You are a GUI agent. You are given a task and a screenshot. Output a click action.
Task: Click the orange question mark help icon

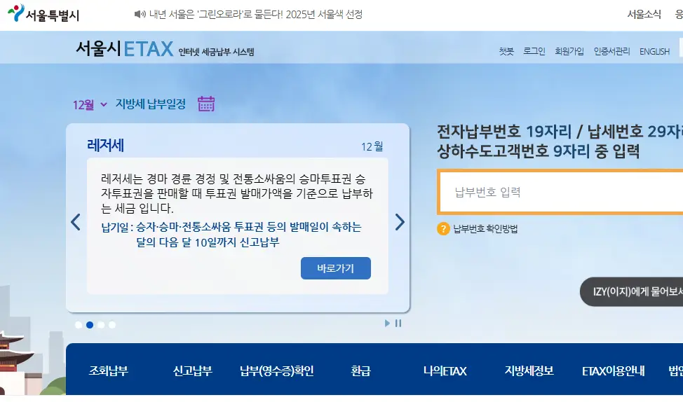coord(443,228)
